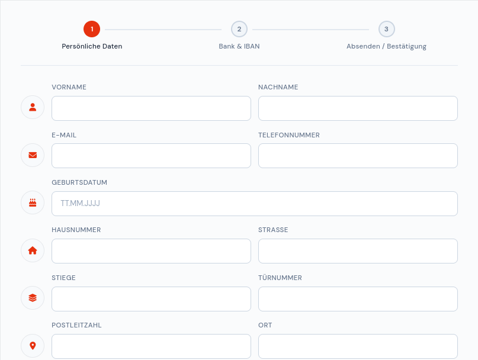
Task: Click the "STIEGE" field label
Action: 64,278
